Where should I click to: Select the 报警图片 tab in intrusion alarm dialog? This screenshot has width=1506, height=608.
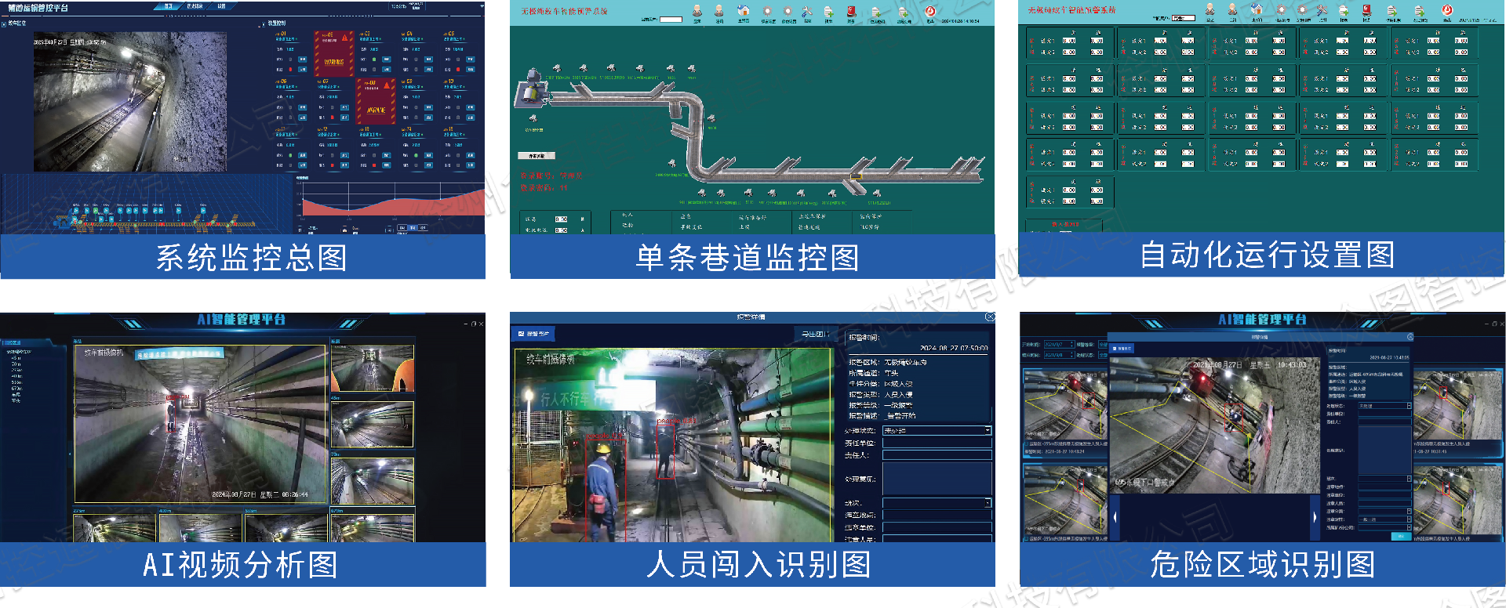click(x=534, y=334)
